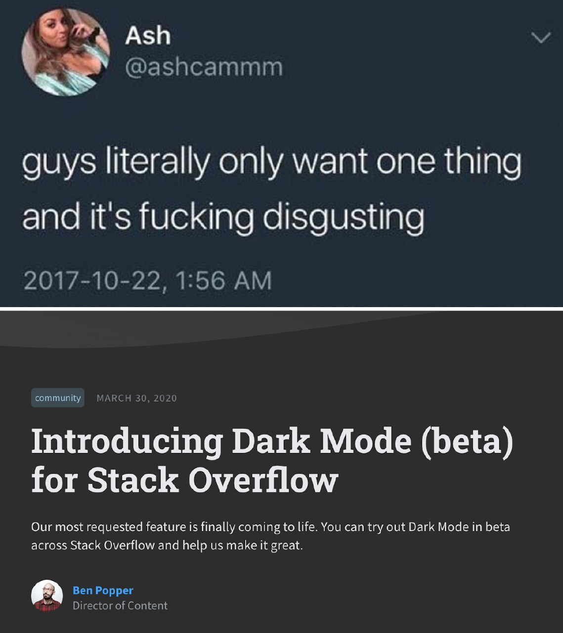Click the word 'disgusting' in the tweet
563x633 pixels.
pos(343,218)
